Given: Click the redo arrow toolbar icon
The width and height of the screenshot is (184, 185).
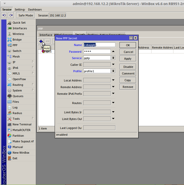Looking at the screenshot, I should pos(11,15).
